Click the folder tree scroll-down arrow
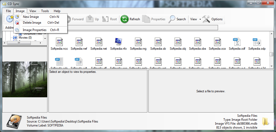This screenshot has height=132, width=276. 45,38
